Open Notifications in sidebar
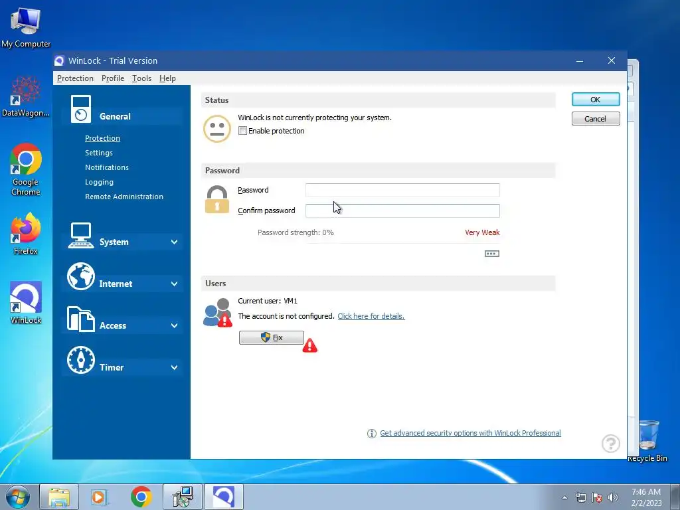This screenshot has height=510, width=680. coord(107,167)
